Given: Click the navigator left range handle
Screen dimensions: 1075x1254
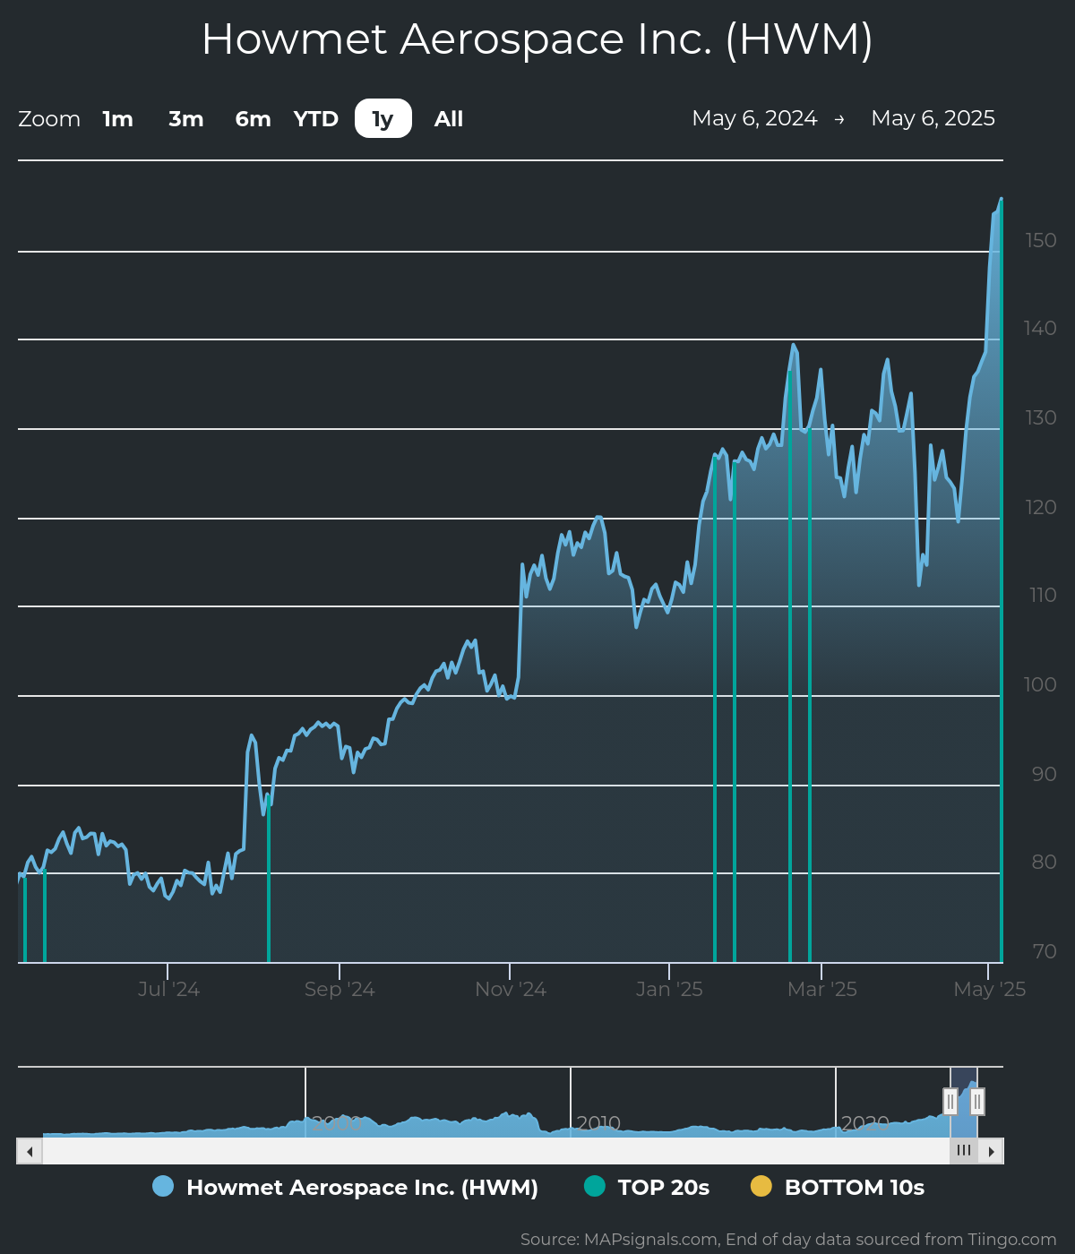Looking at the screenshot, I should tap(950, 1102).
